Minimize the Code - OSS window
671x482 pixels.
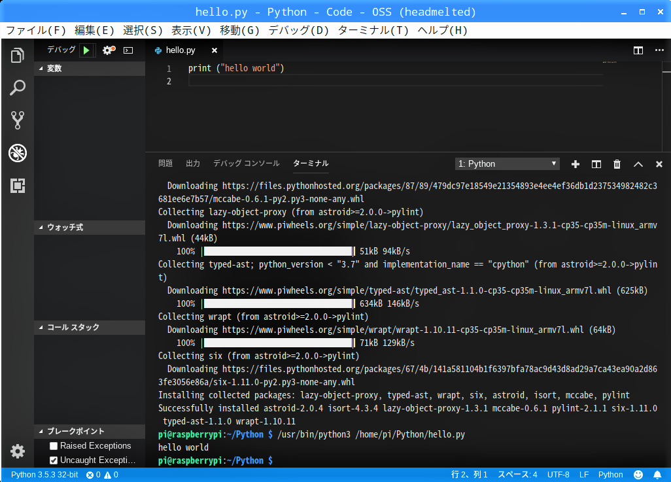(624, 12)
